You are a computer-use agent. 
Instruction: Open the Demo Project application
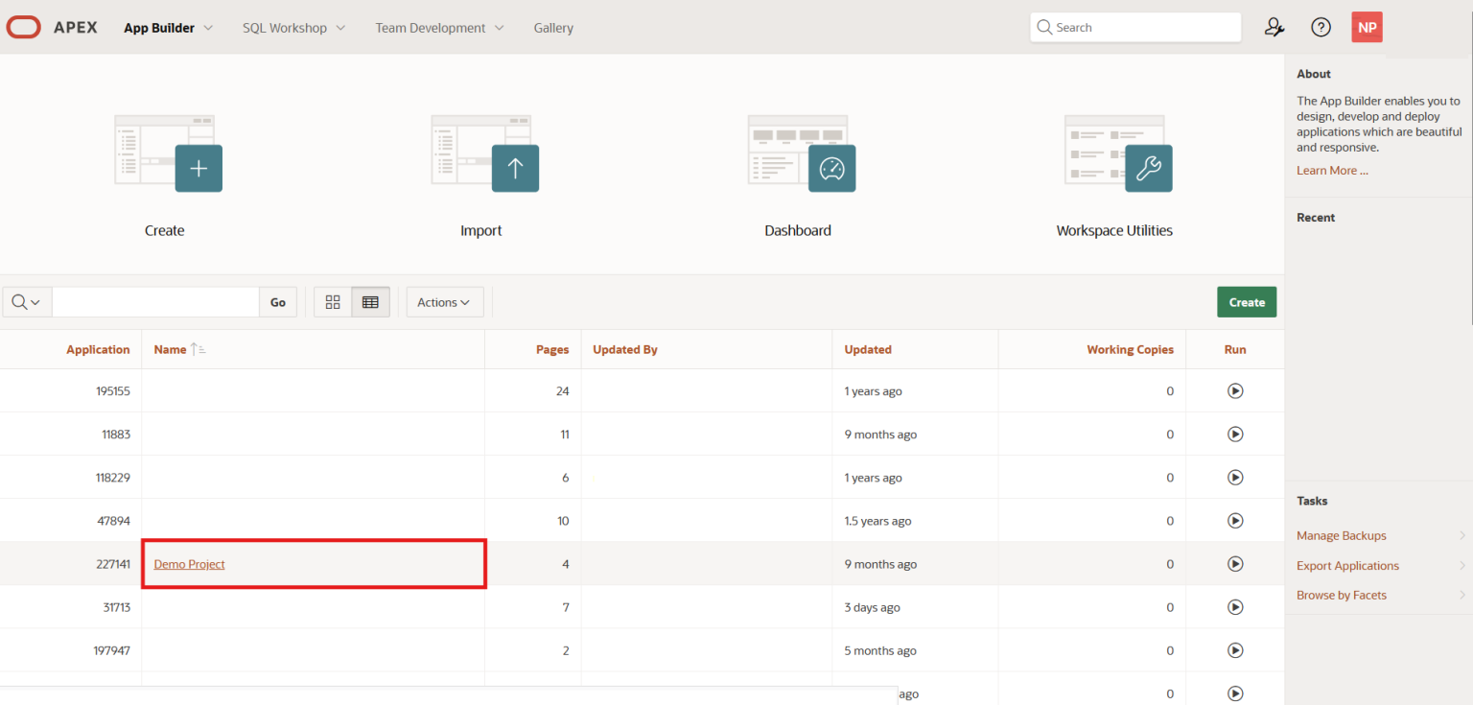pos(189,564)
